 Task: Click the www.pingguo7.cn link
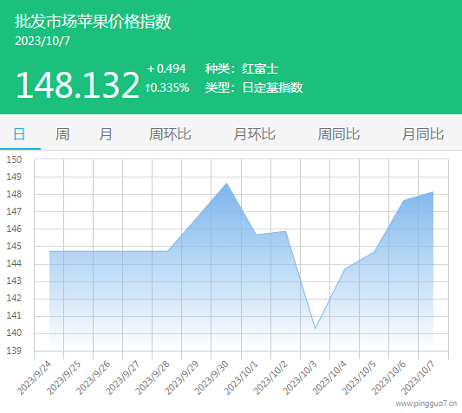(x=426, y=403)
